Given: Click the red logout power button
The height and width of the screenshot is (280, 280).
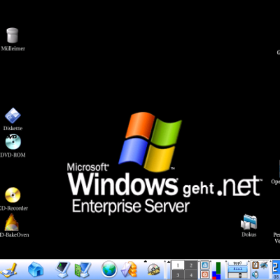Looking at the screenshot, I should (x=204, y=274).
